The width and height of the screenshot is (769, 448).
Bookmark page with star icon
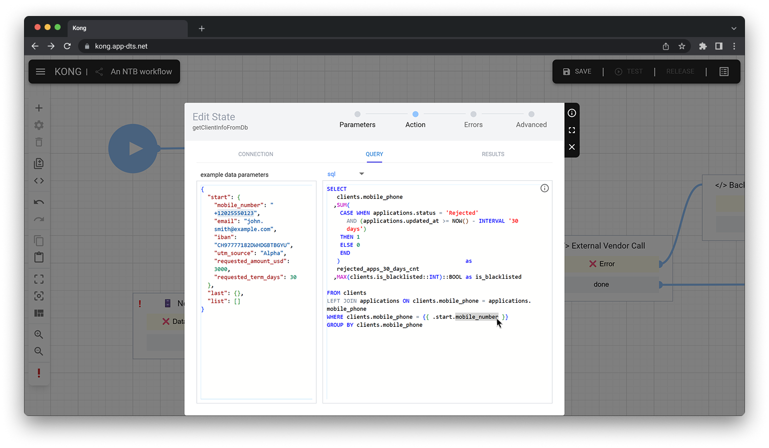[x=682, y=46]
